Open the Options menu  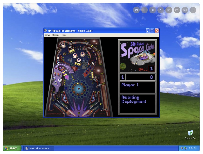[56, 35]
